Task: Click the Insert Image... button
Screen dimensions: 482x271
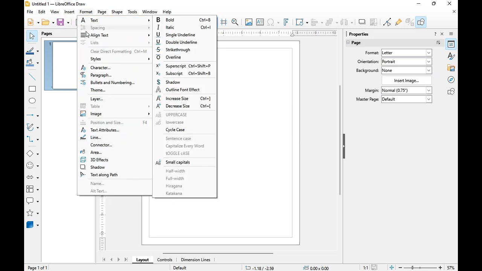Action: click(406, 81)
